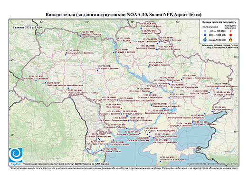The image size is (247, 175).
Task: Click the small blue dot legend symbol
Action: pyautogui.click(x=205, y=31)
